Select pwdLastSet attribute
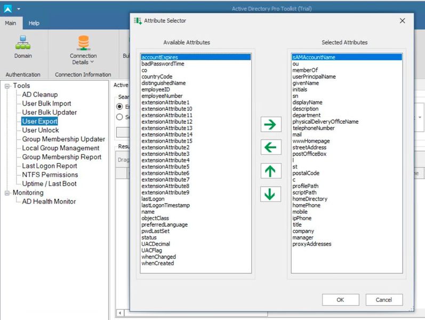The image size is (425, 320). [x=155, y=231]
